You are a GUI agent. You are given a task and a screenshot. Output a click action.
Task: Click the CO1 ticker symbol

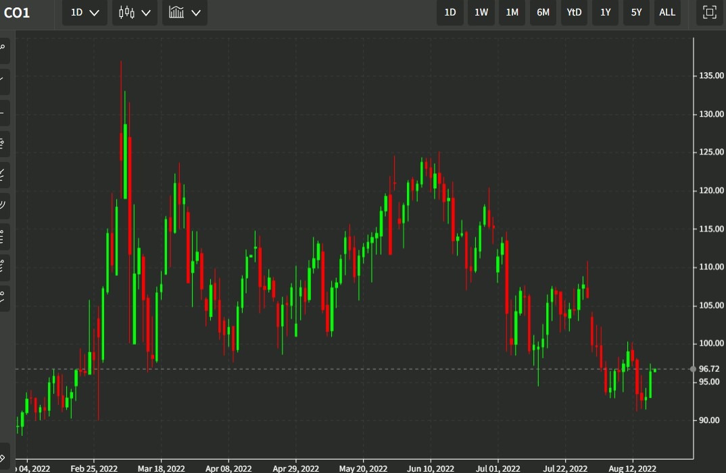[17, 13]
